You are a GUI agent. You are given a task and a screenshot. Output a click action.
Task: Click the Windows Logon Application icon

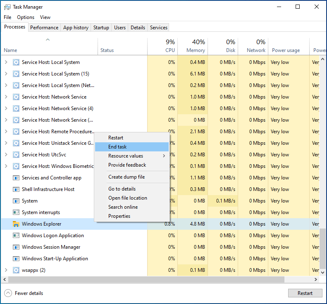pos(16,236)
